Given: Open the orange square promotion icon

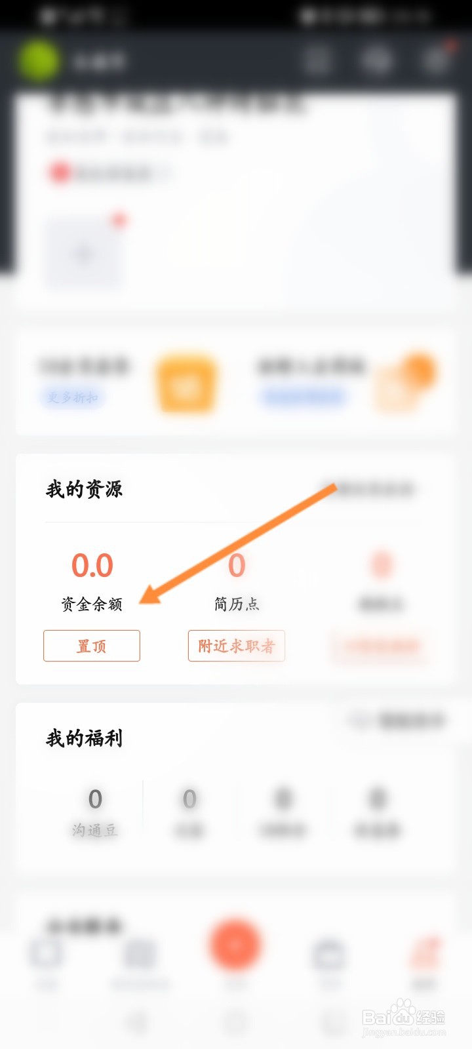Looking at the screenshot, I should click(x=186, y=385).
